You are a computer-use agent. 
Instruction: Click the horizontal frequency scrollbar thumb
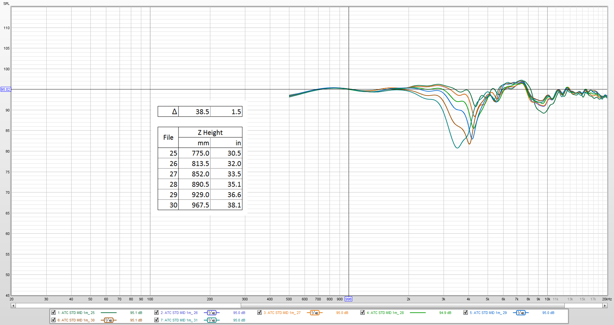(x=402, y=306)
